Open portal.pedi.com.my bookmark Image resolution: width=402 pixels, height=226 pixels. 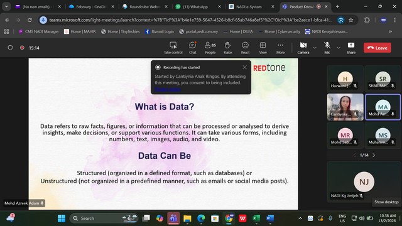tap(198, 31)
